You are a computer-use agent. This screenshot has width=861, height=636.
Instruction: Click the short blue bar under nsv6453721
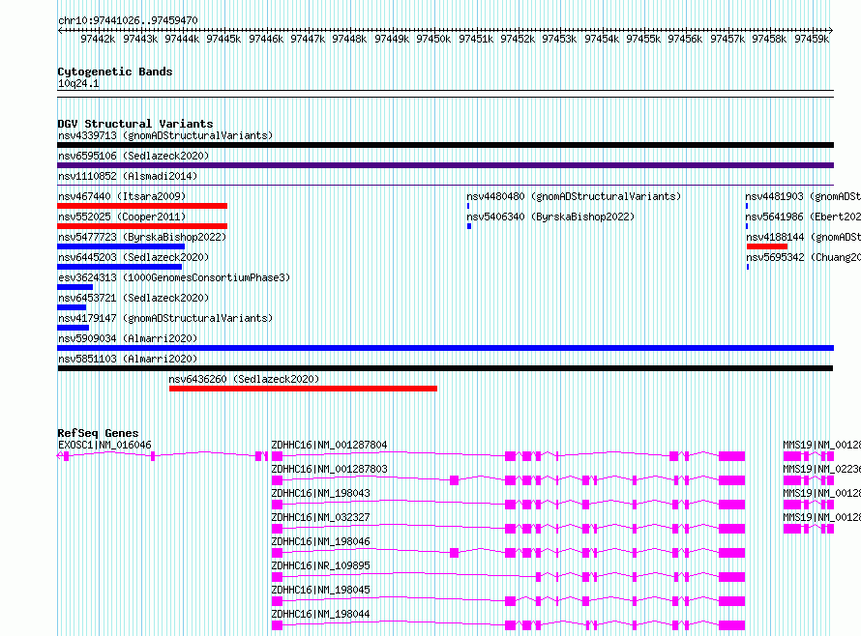pos(72,307)
